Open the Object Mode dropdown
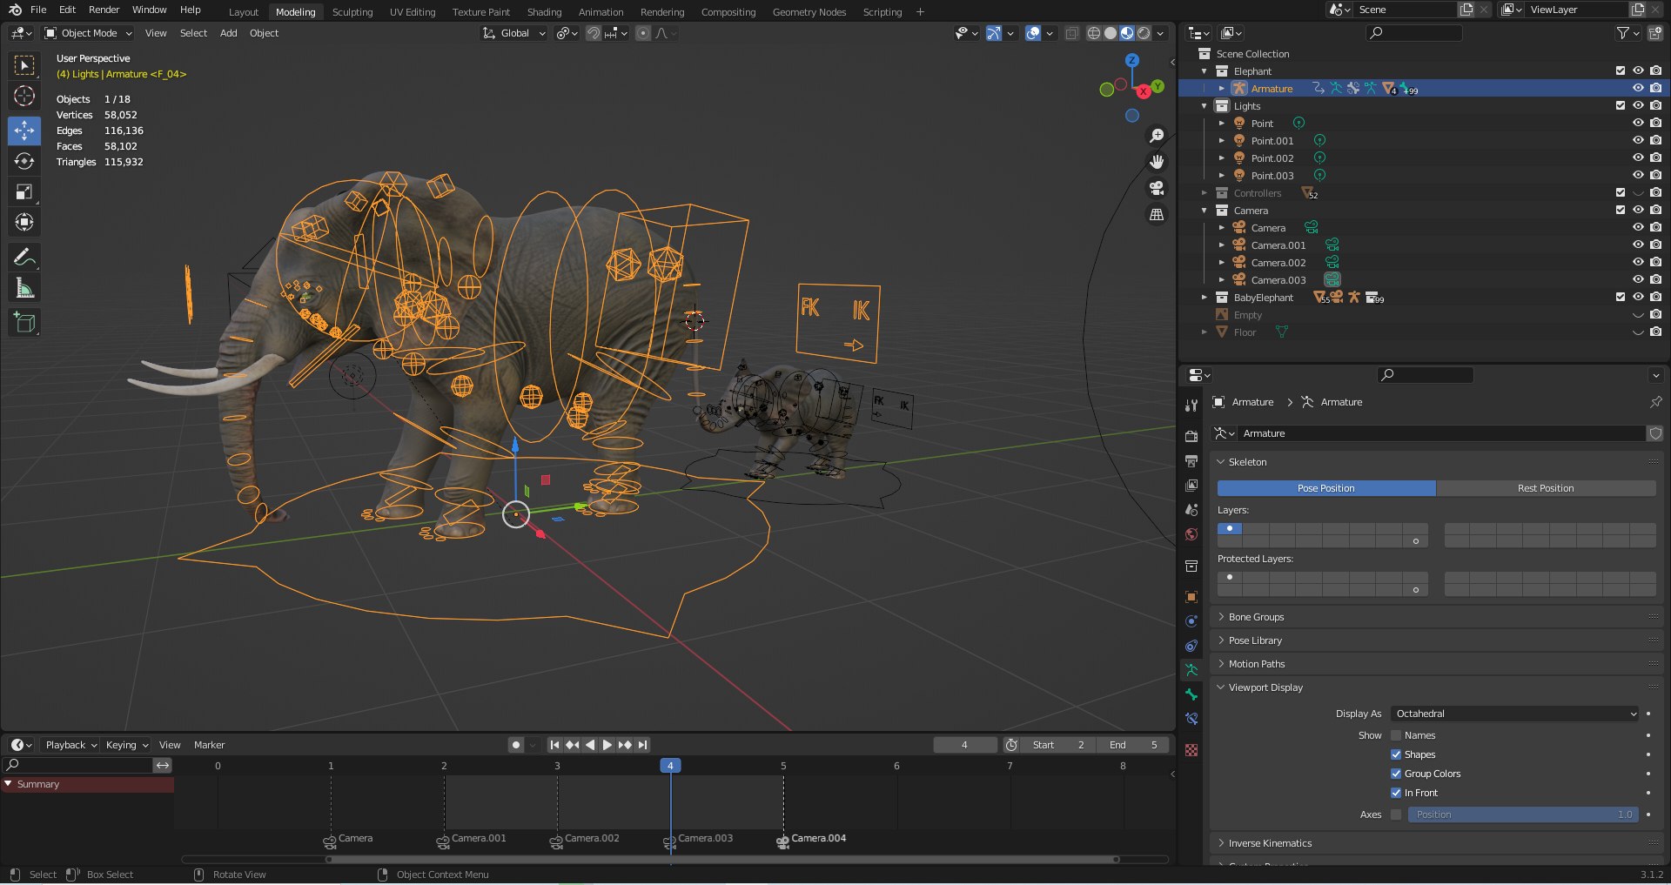 (x=88, y=33)
